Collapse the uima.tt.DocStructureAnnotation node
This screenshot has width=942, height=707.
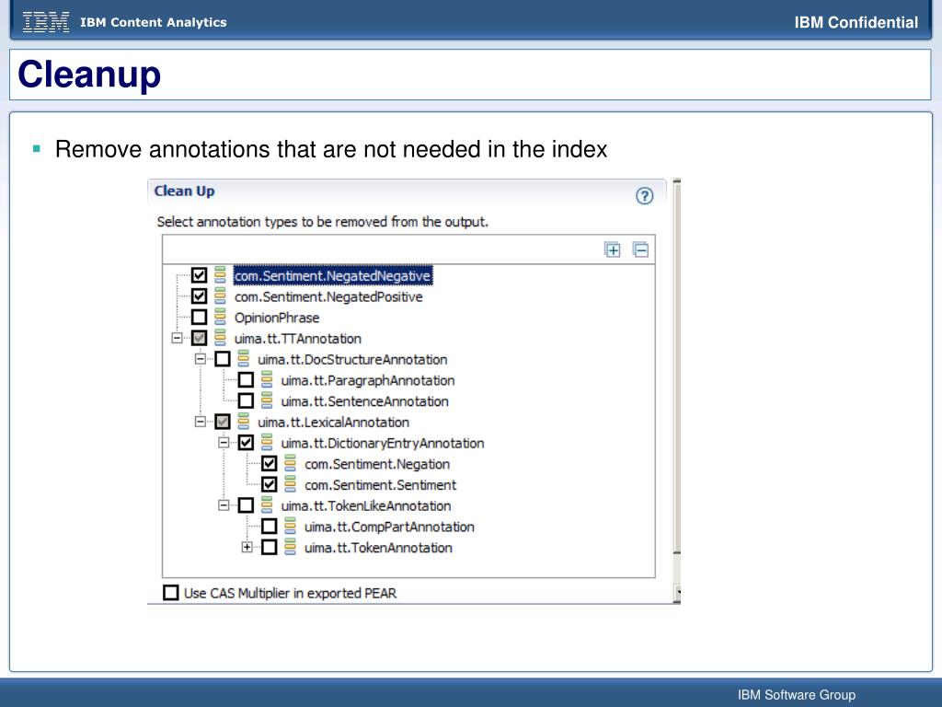click(200, 359)
